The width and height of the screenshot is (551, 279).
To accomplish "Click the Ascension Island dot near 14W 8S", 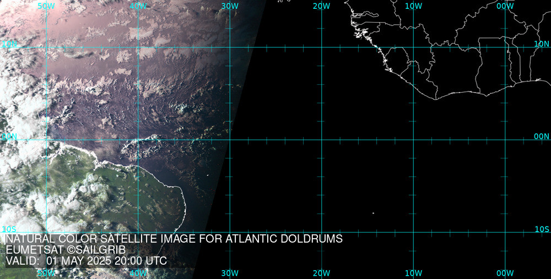I will (x=373, y=213).
